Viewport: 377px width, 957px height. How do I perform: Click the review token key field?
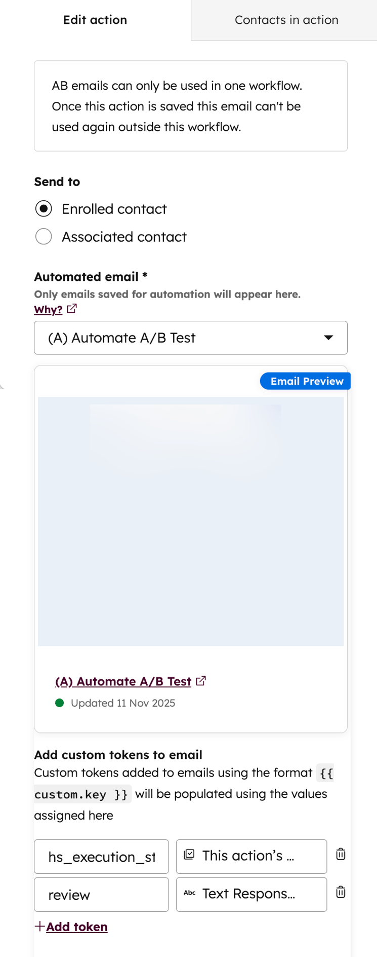click(101, 895)
